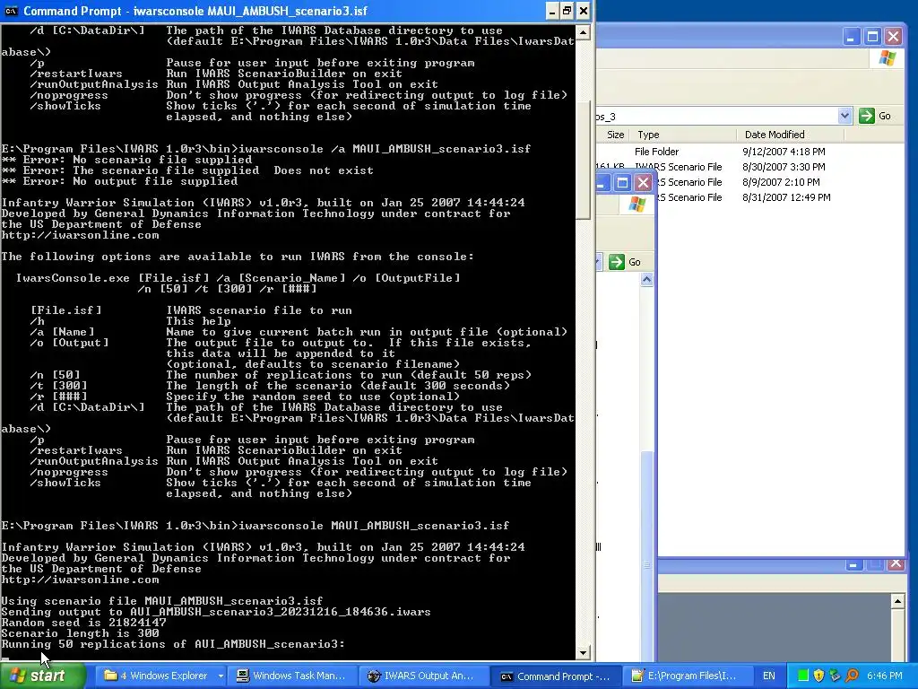Click the address field showing 'os_3'
This screenshot has height=689, width=918.
[716, 116]
